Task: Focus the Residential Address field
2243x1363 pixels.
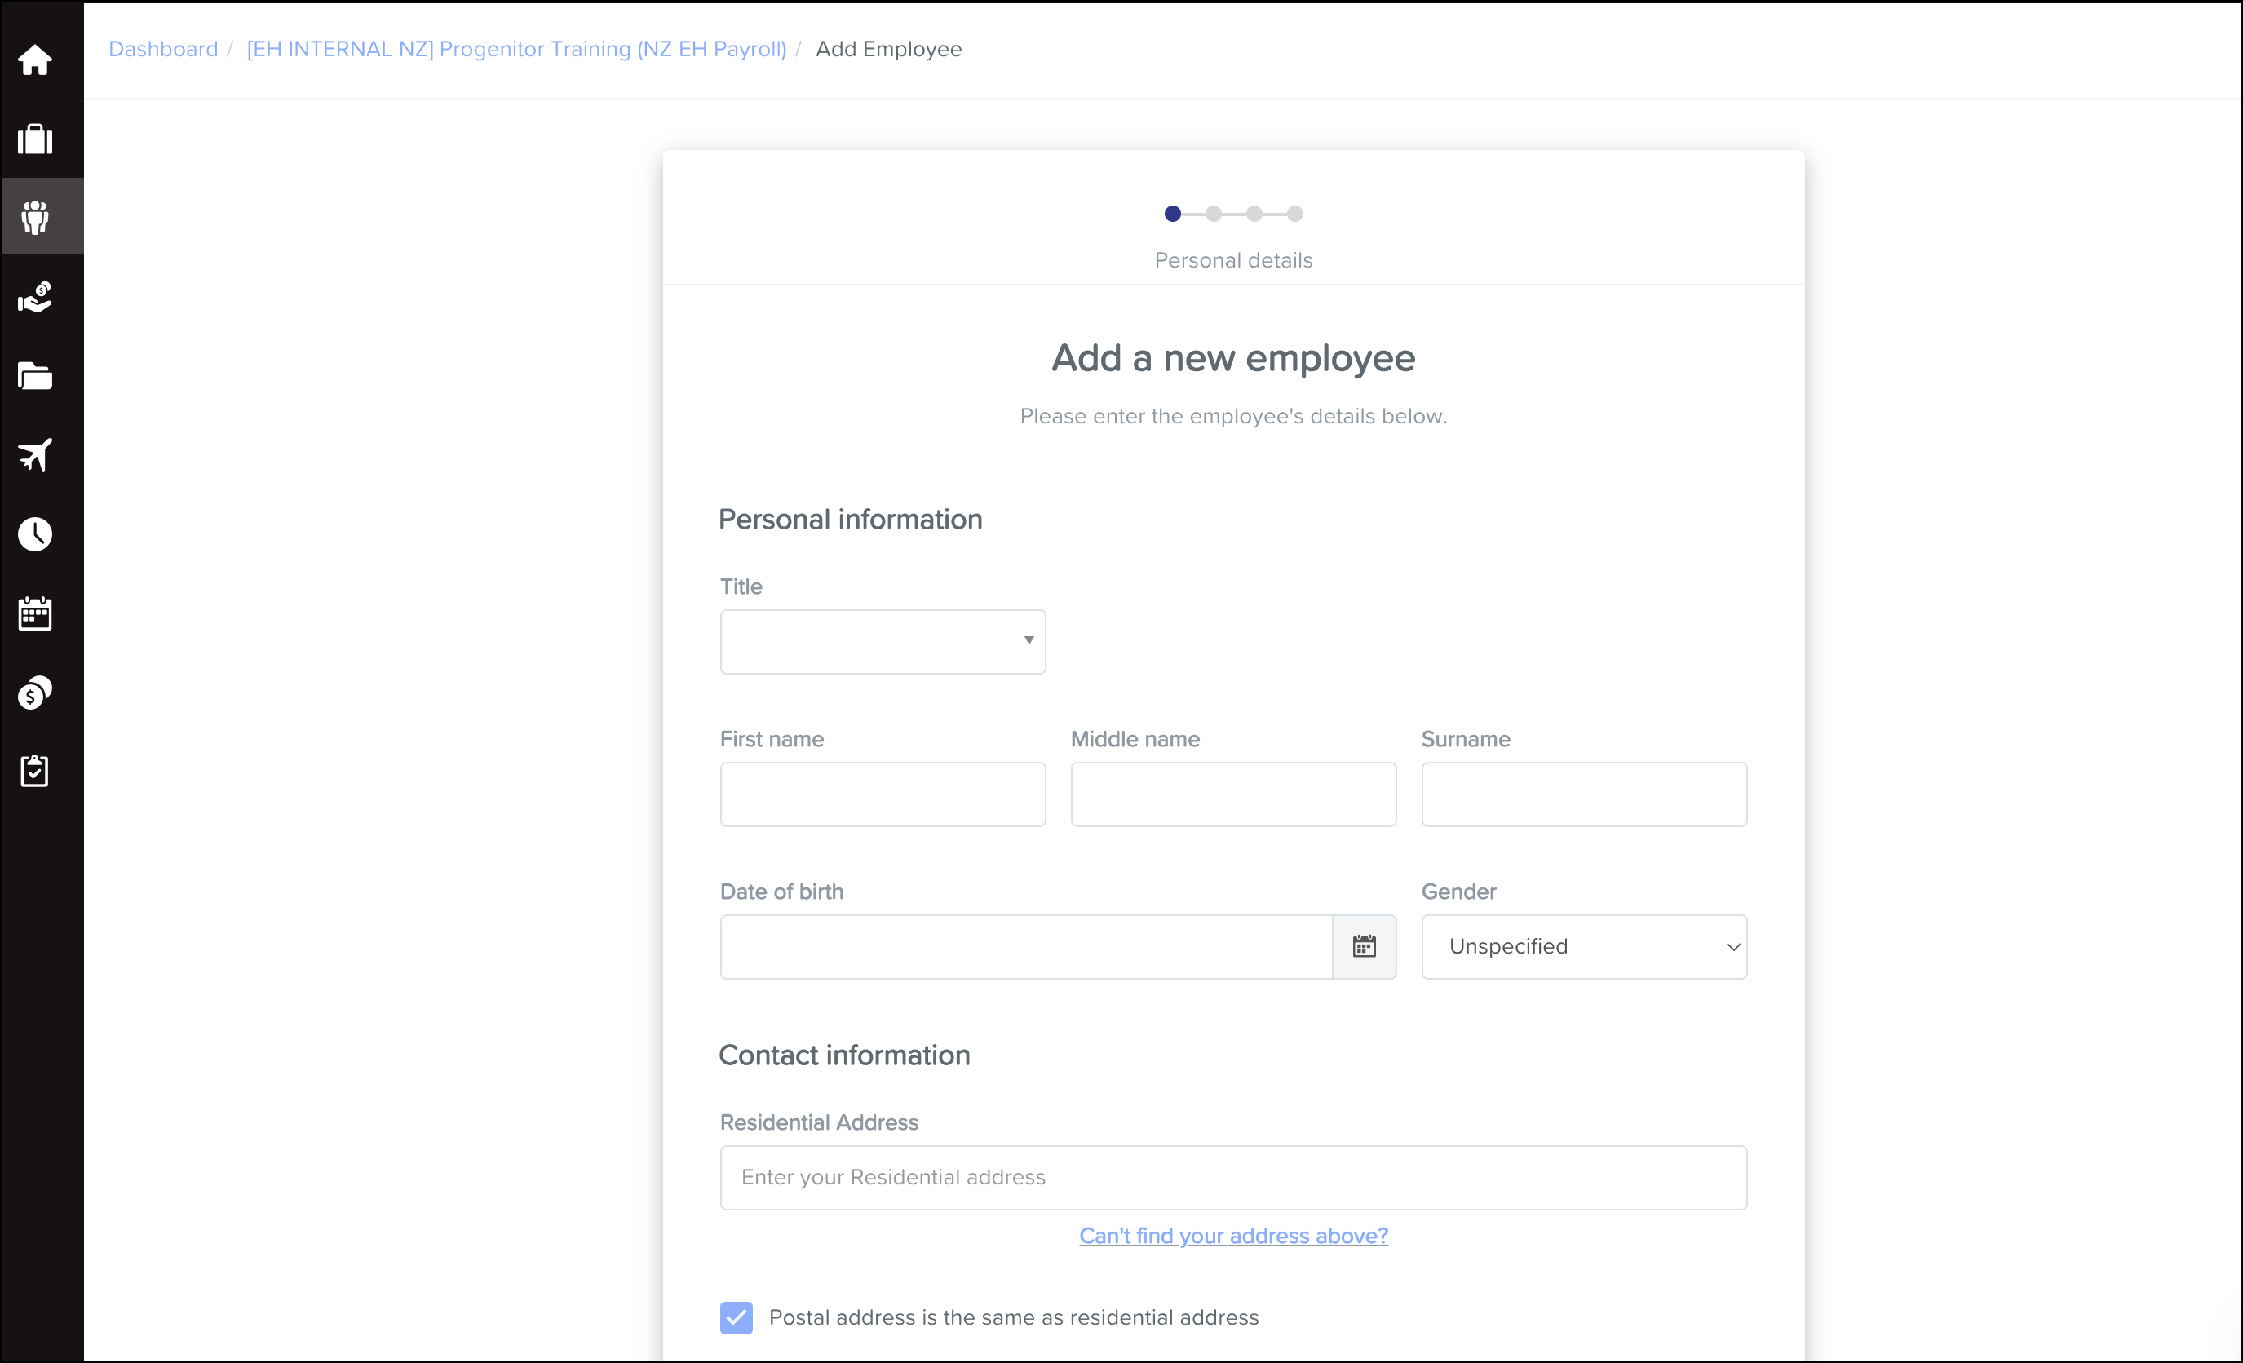Action: [x=1232, y=1177]
